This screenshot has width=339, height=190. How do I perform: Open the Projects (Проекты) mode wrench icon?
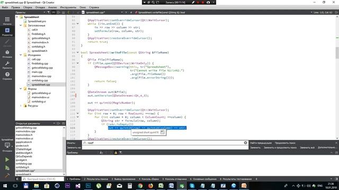coord(7,64)
